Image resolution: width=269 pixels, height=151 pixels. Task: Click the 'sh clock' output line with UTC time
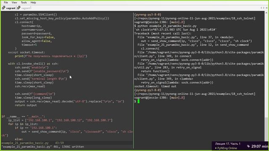pyautogui.click(x=175, y=30)
